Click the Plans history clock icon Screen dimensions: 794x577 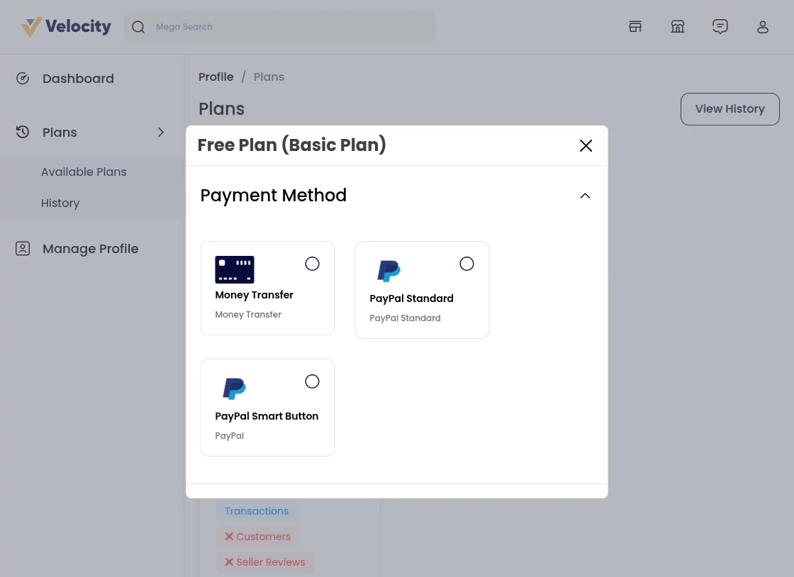(23, 132)
